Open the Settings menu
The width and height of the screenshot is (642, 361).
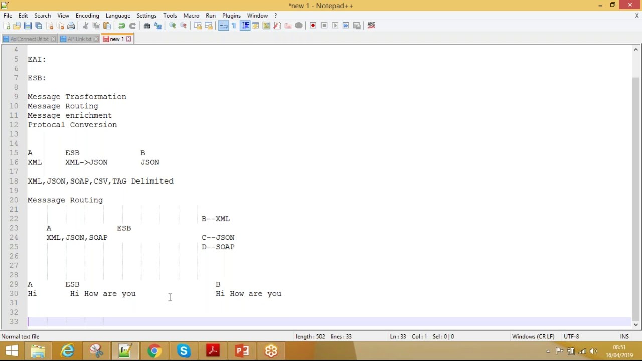(146, 16)
